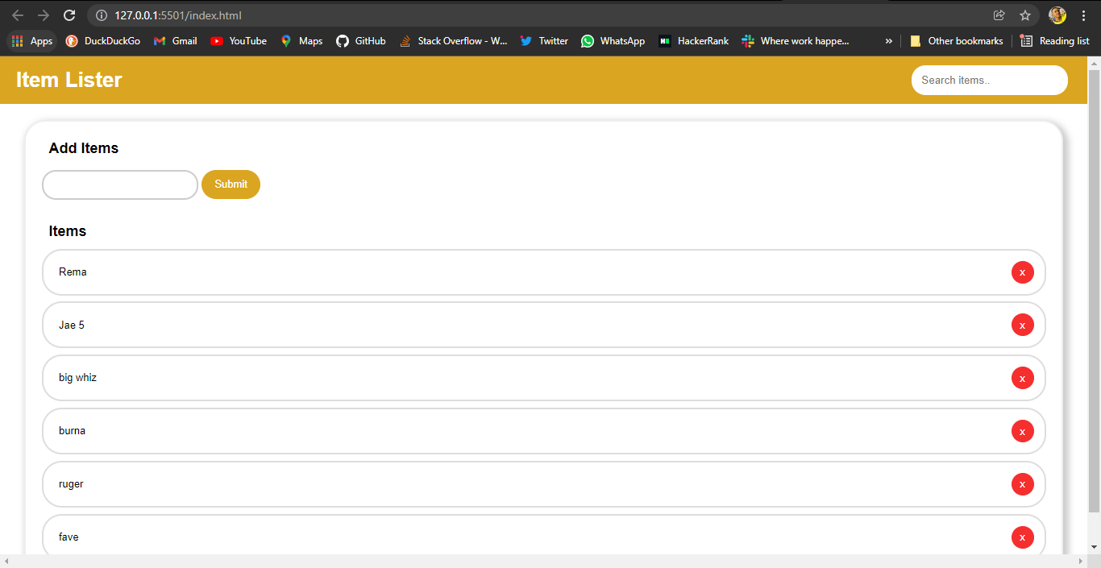Open the GitHub bookmark

[x=361, y=41]
